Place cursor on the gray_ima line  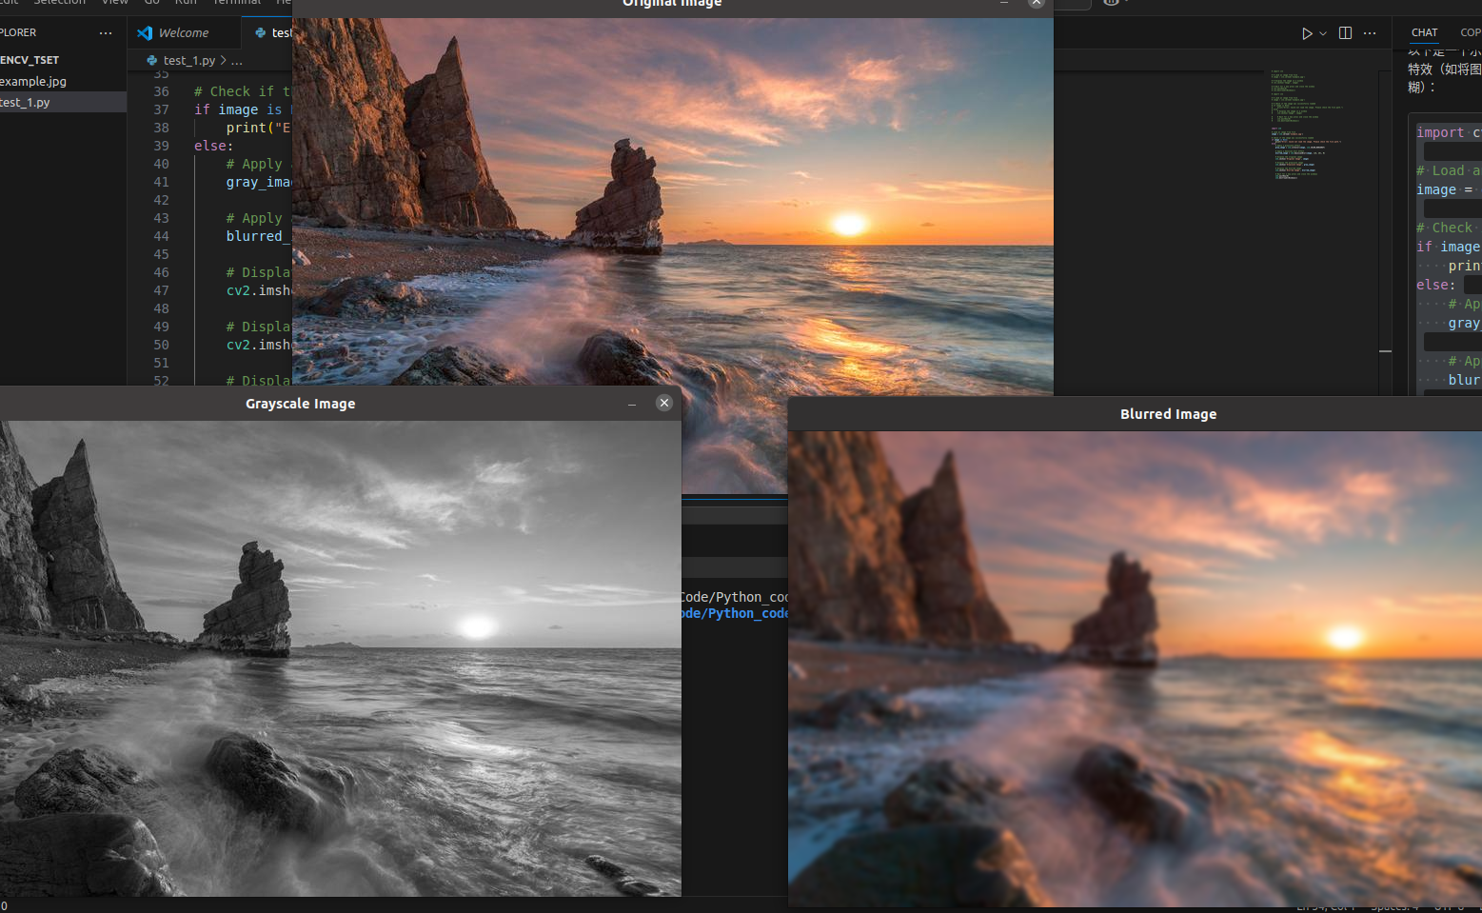point(259,182)
